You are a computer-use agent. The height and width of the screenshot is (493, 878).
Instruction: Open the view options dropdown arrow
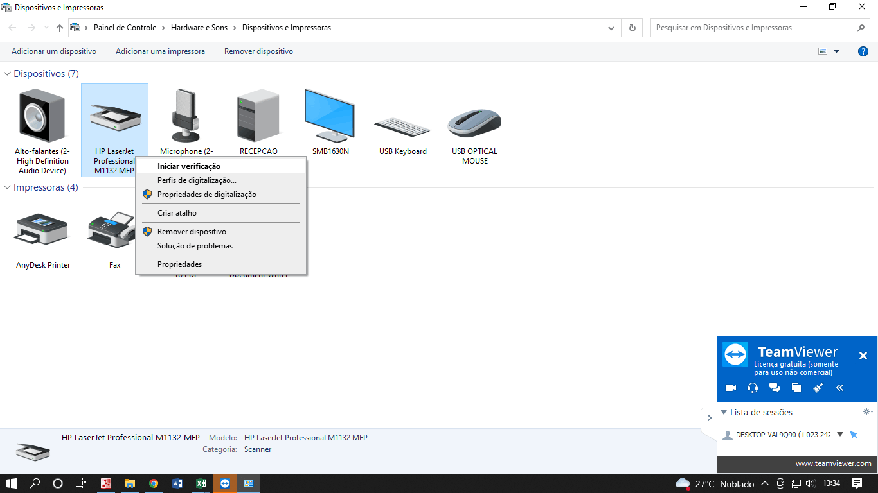point(836,51)
